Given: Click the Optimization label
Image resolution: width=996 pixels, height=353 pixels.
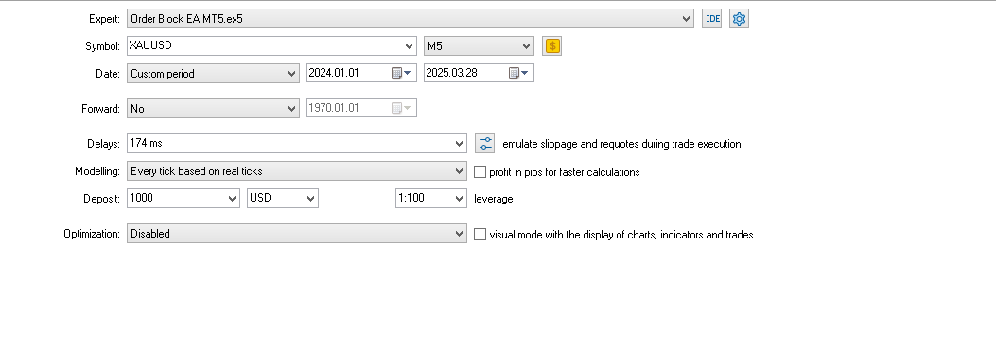Looking at the screenshot, I should pos(92,234).
